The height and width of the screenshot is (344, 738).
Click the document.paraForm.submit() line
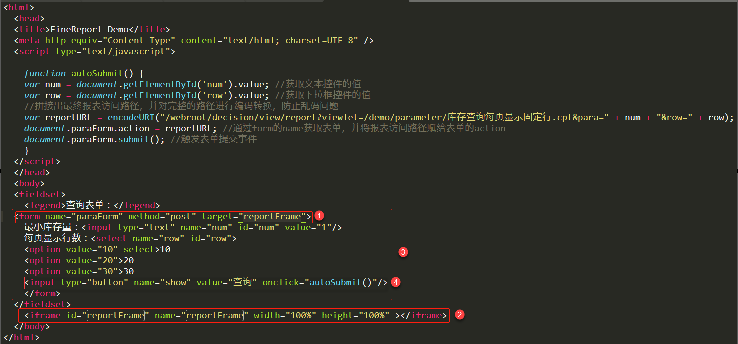coord(140,139)
